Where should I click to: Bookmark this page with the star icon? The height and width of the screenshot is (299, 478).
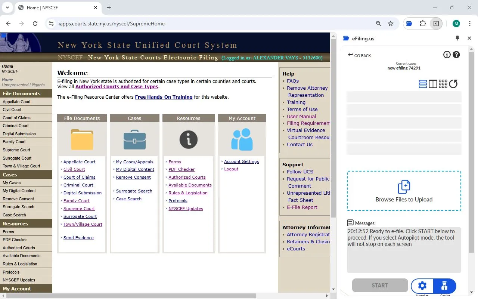(x=391, y=24)
